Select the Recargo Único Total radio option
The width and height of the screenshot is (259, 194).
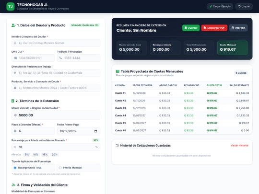click(x=33, y=168)
